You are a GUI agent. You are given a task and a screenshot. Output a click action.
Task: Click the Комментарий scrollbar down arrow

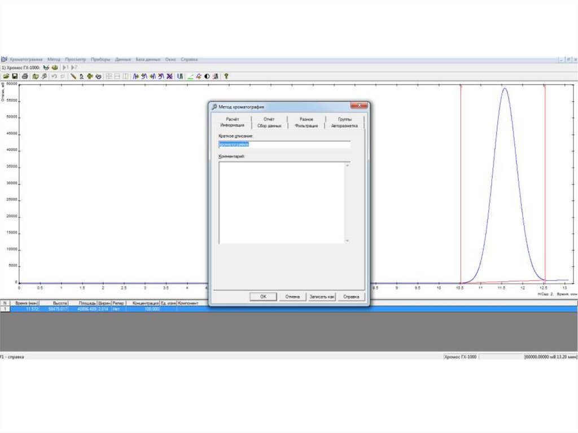coord(347,240)
